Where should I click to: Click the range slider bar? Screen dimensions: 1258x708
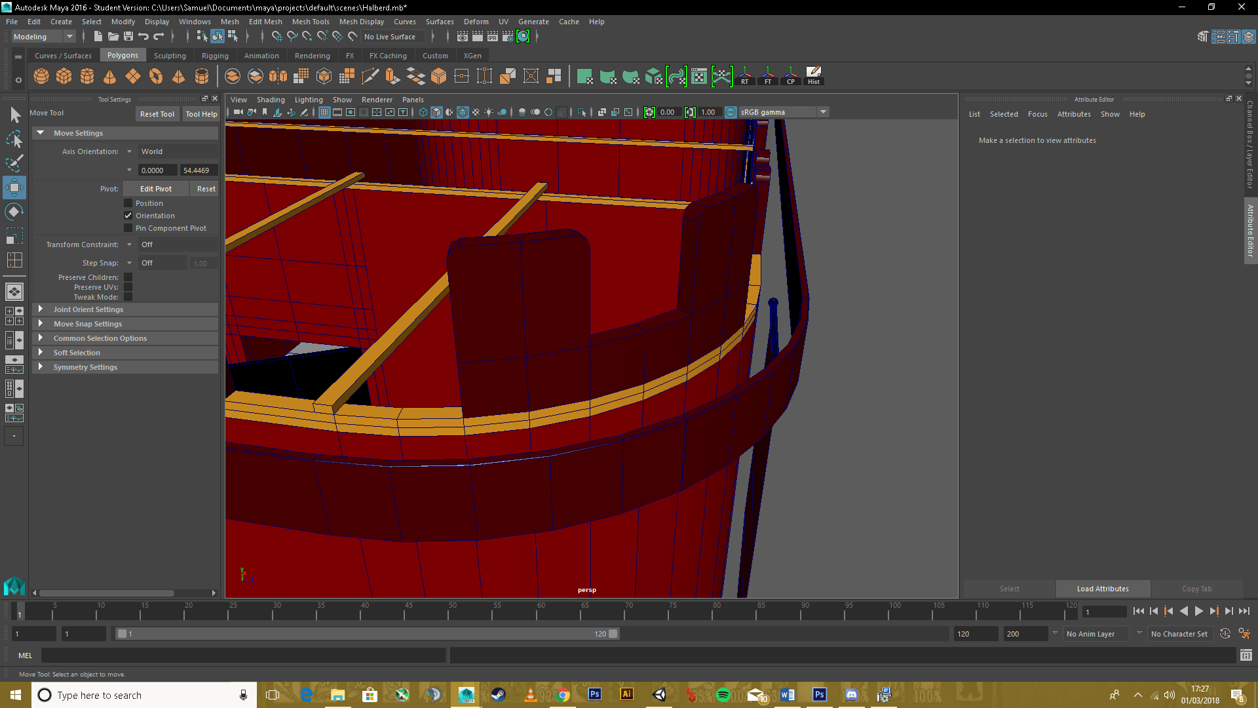(367, 634)
